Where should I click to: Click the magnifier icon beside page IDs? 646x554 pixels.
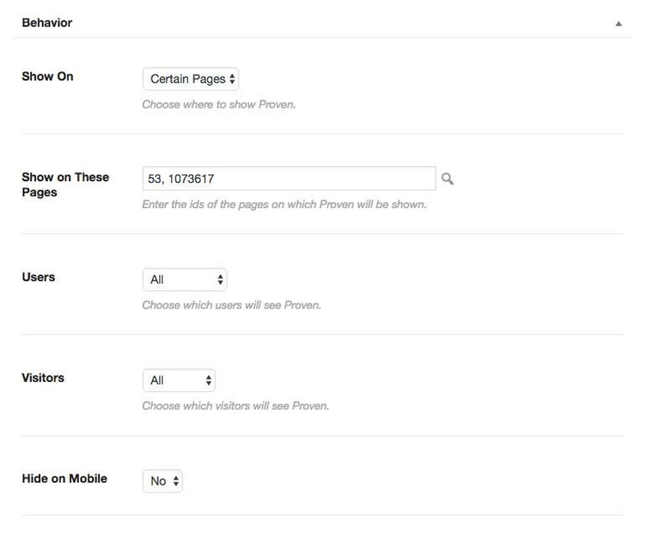tap(448, 178)
